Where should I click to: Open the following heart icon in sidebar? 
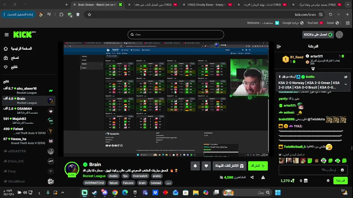coord(6,67)
